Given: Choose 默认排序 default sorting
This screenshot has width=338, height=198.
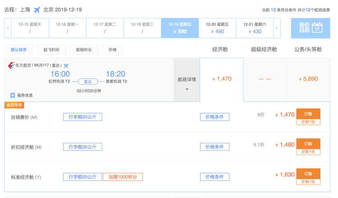Looking at the screenshot, I should coord(19,50).
